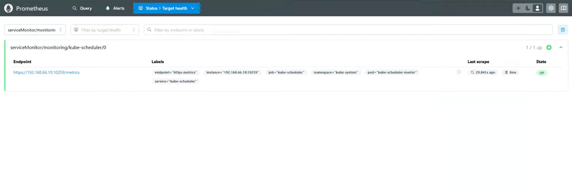This screenshot has height=188, width=572.
Task: Open the Status > Target health menu
Action: point(167,8)
